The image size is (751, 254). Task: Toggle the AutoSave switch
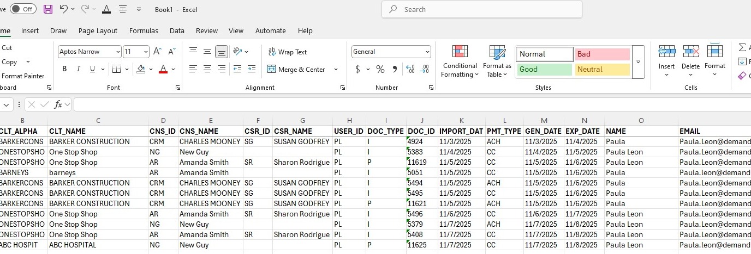(23, 9)
